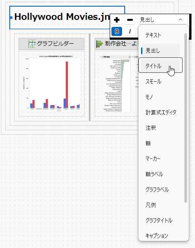Open the 制作会社 distribution chart thumbnail
Image resolution: width=195 pixels, height=248 pixels.
pyautogui.click(x=117, y=83)
